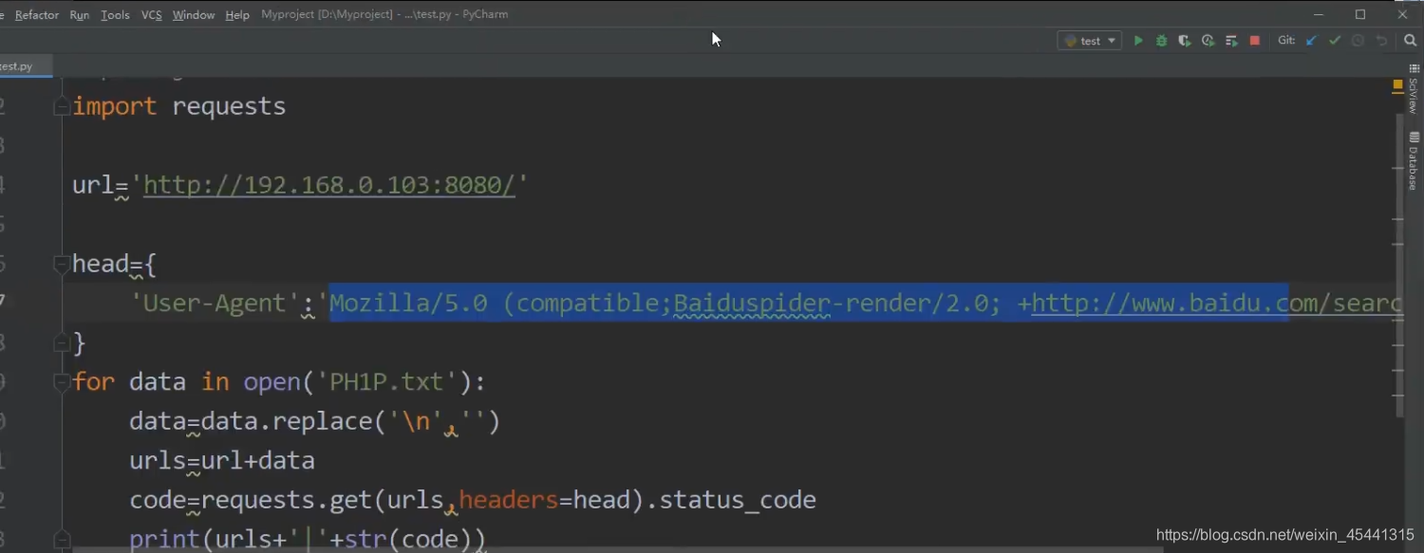Click the 'head' variable name
The width and height of the screenshot is (1424, 553).
101,264
